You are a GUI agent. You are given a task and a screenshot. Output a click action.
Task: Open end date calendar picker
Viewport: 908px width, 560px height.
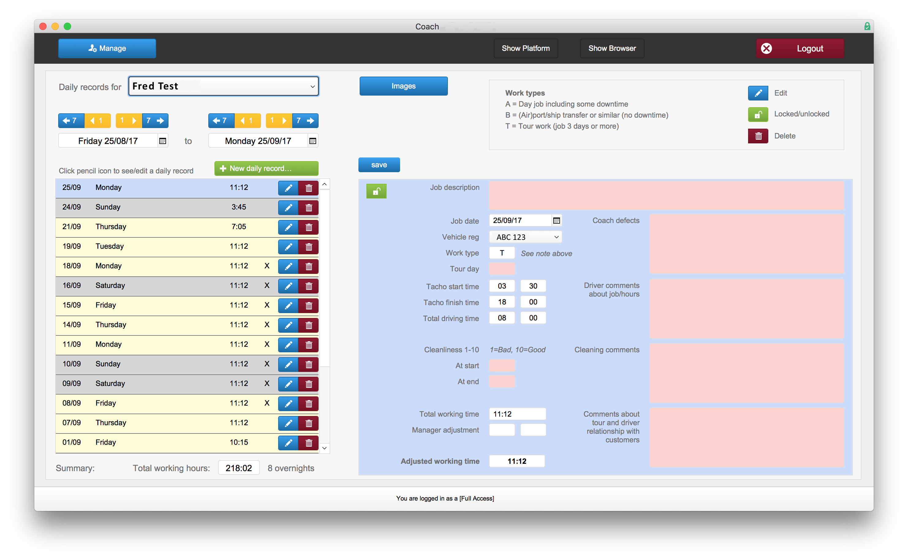tap(312, 141)
